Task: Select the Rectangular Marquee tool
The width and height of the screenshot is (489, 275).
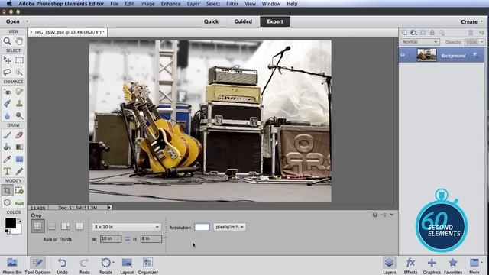Action: (19, 60)
